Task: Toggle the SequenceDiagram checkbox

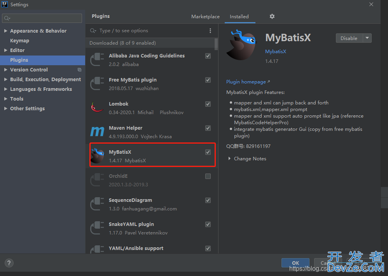Action: [208, 200]
